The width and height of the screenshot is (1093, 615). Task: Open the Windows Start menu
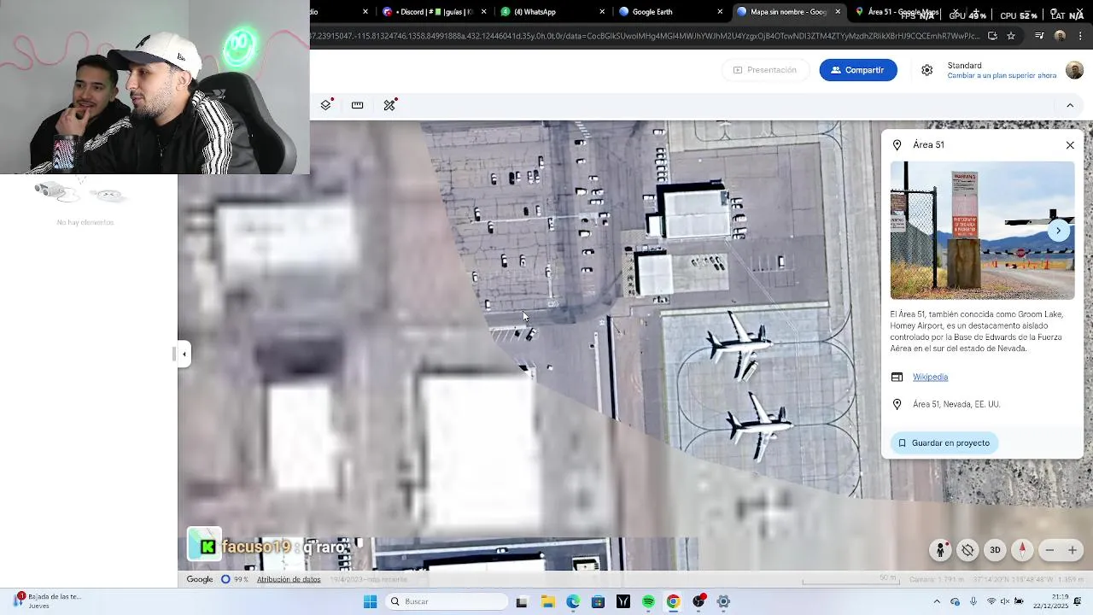(370, 601)
